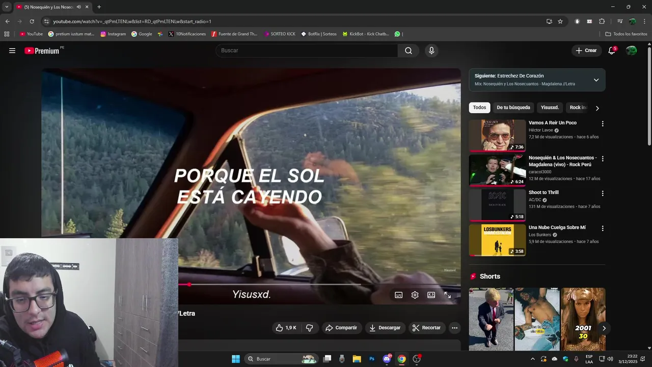Open Chrome apps grid in bookmarks bar
Screen dimensions: 652x367
coord(7,34)
